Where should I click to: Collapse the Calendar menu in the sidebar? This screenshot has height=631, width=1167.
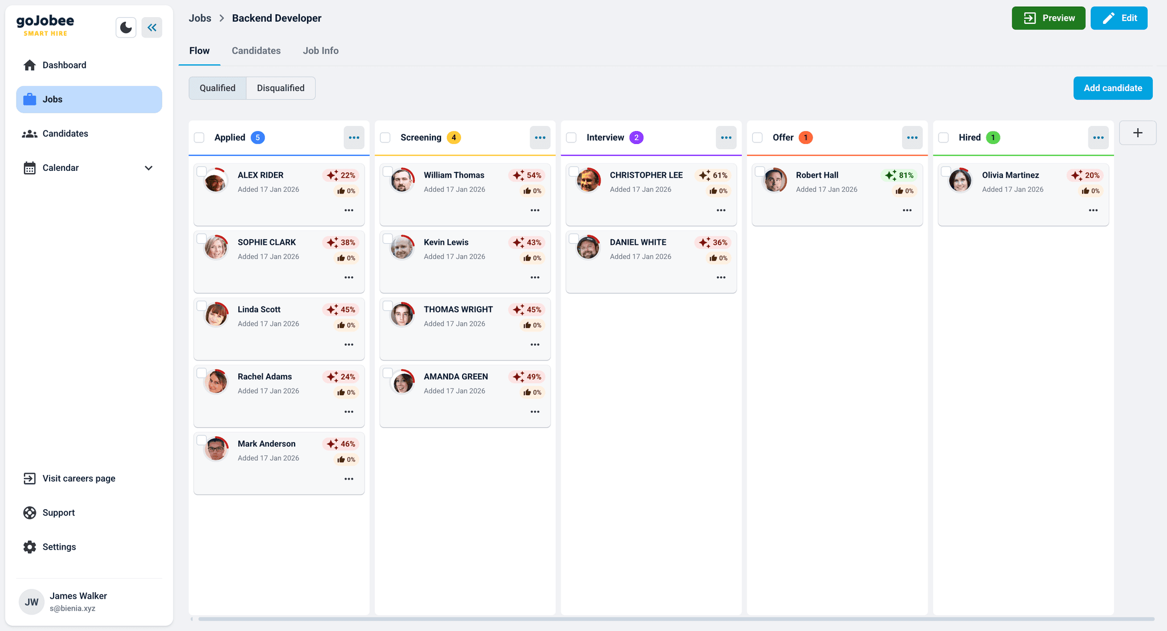pyautogui.click(x=148, y=168)
